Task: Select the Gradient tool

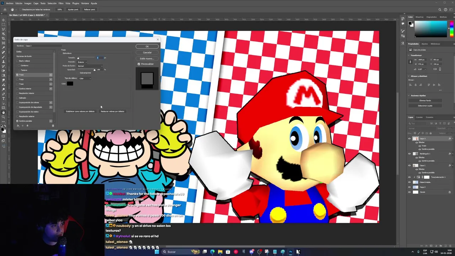Action: 3,75
